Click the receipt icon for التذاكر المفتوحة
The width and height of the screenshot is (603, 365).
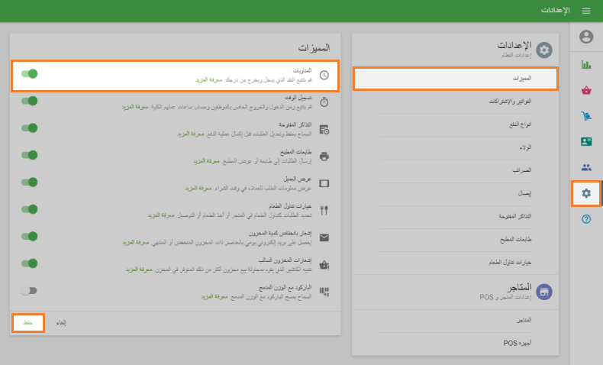tap(324, 130)
